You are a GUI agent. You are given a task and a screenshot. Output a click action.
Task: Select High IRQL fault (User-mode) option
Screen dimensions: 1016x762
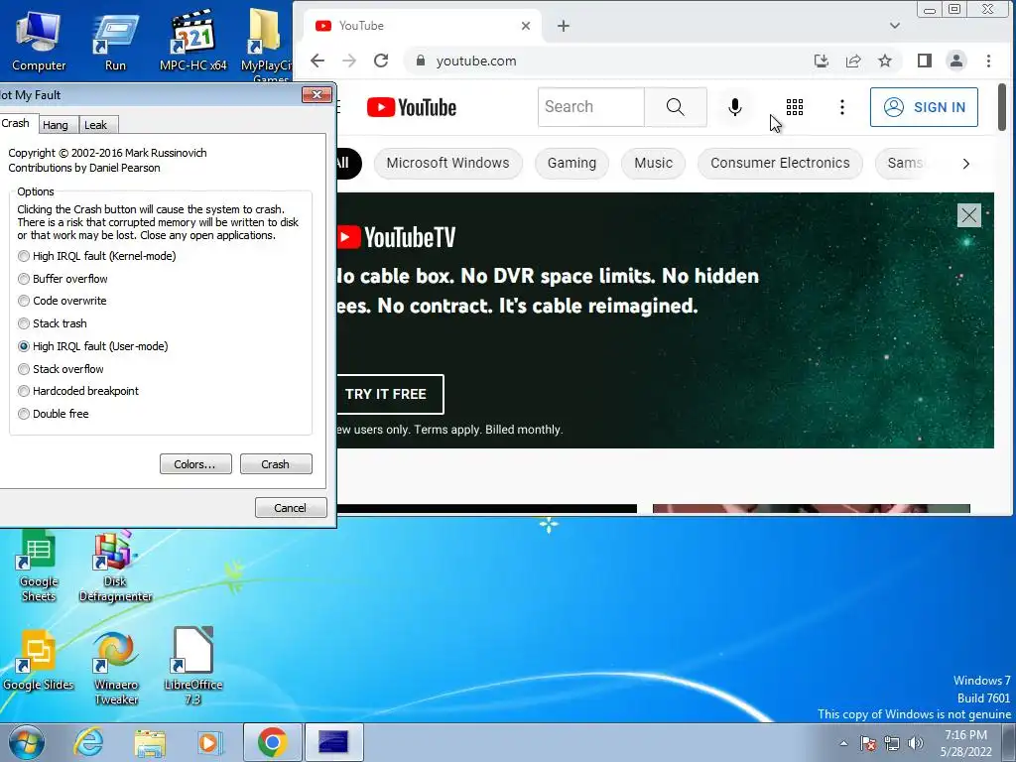(93, 346)
